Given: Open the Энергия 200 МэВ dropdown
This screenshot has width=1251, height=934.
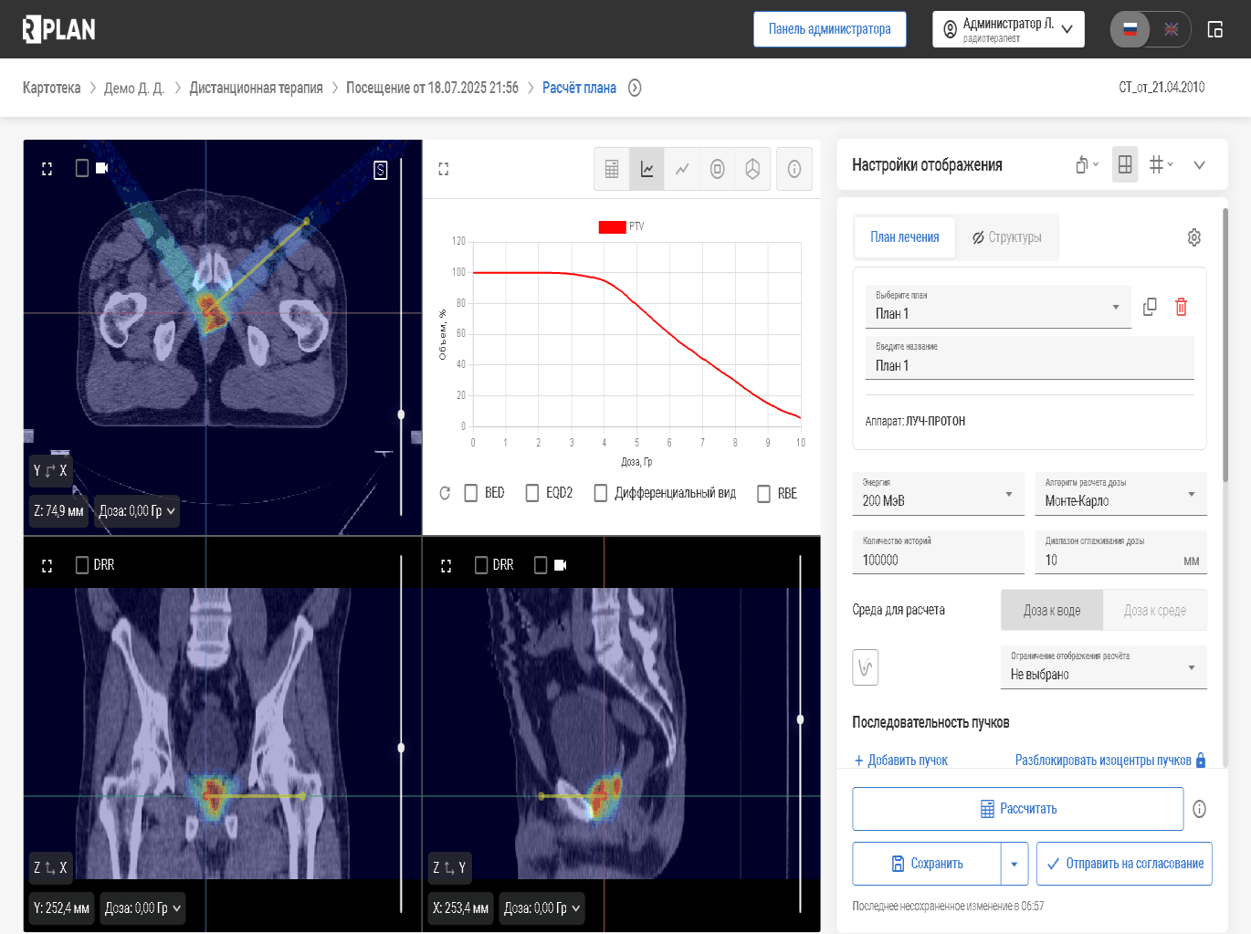Looking at the screenshot, I should (x=938, y=494).
